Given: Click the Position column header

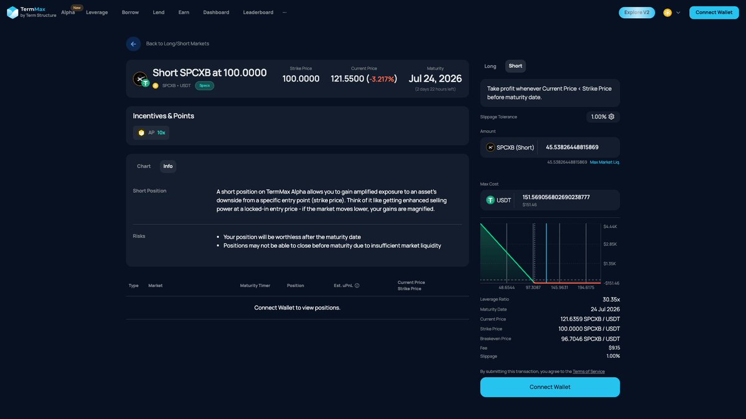Looking at the screenshot, I should [296, 286].
